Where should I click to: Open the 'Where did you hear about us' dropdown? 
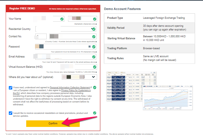(x=79, y=77)
